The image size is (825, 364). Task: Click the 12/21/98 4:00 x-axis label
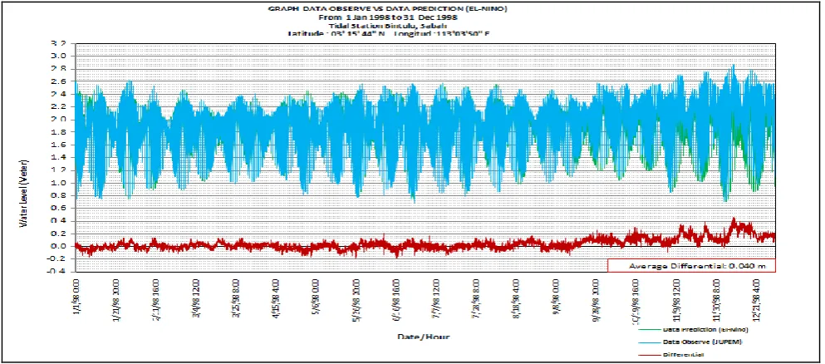(x=757, y=300)
